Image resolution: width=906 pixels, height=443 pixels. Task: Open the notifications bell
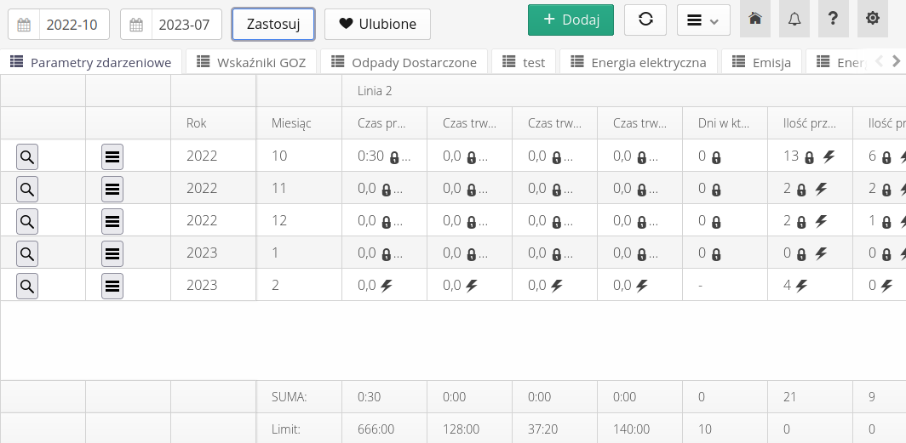pos(794,20)
